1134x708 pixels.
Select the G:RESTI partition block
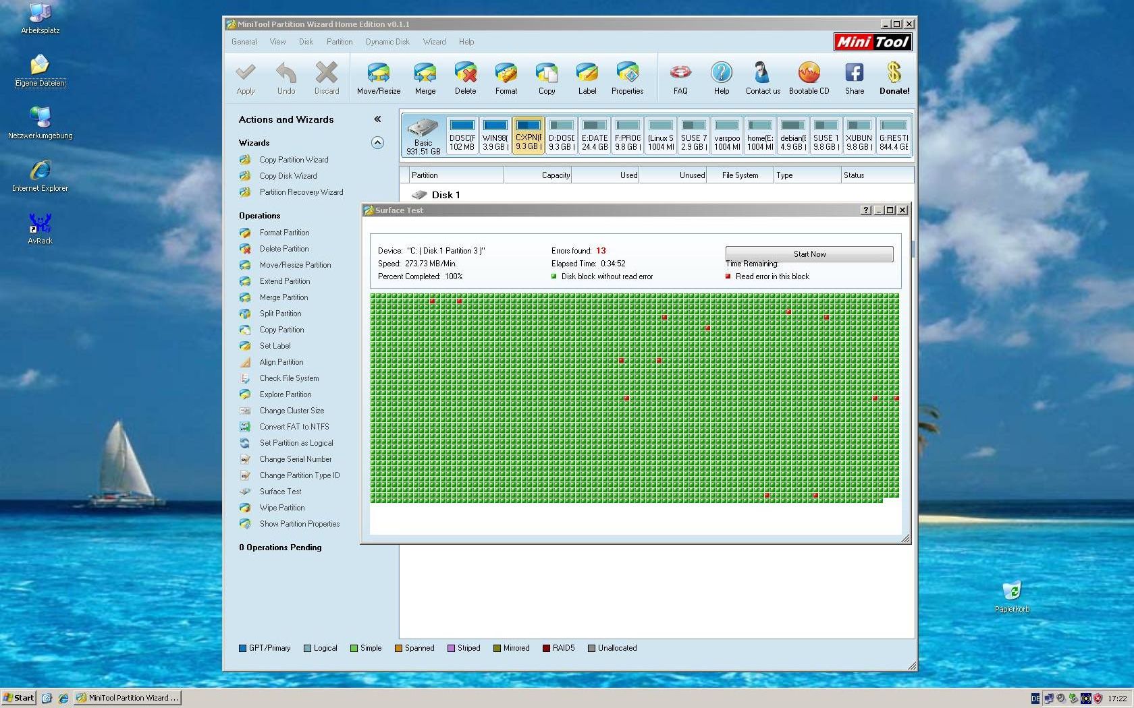894,136
